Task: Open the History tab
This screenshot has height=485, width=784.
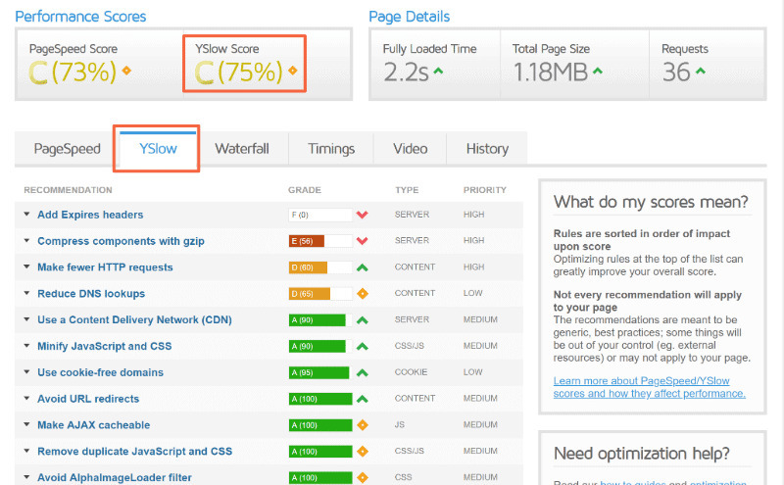Action: coord(487,149)
